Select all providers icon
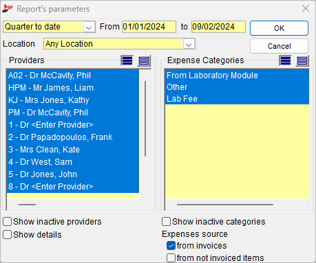The width and height of the screenshot is (316, 263). 127,60
